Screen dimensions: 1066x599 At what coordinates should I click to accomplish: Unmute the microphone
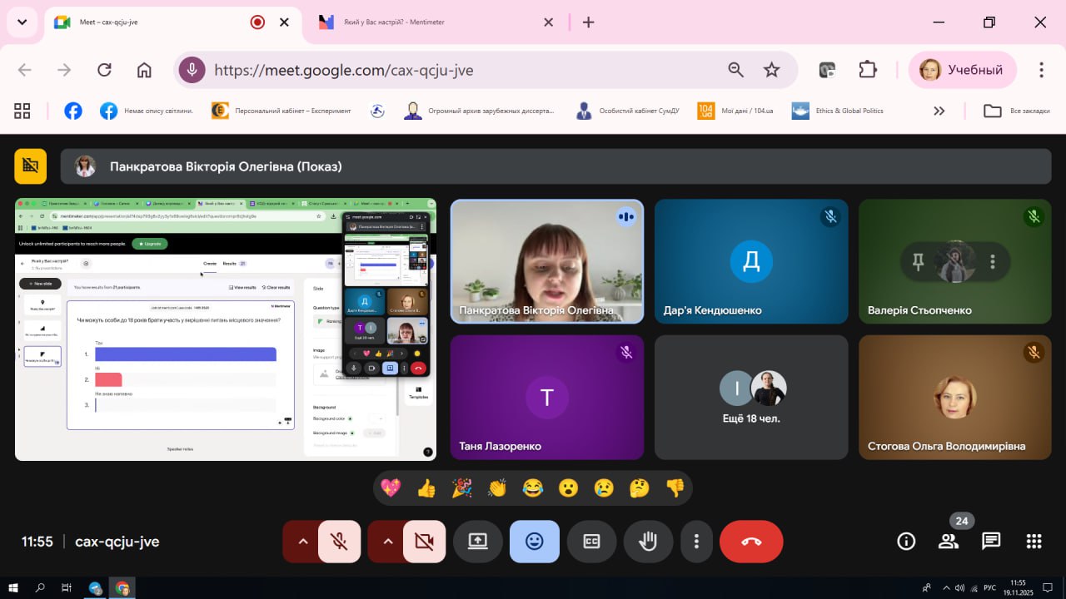point(340,542)
